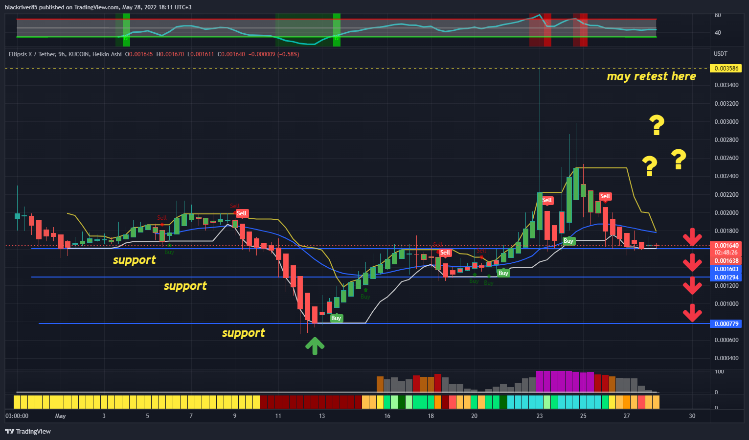This screenshot has width=749, height=440.
Task: Click the 0.000400 price axis value
Action: (x=726, y=358)
